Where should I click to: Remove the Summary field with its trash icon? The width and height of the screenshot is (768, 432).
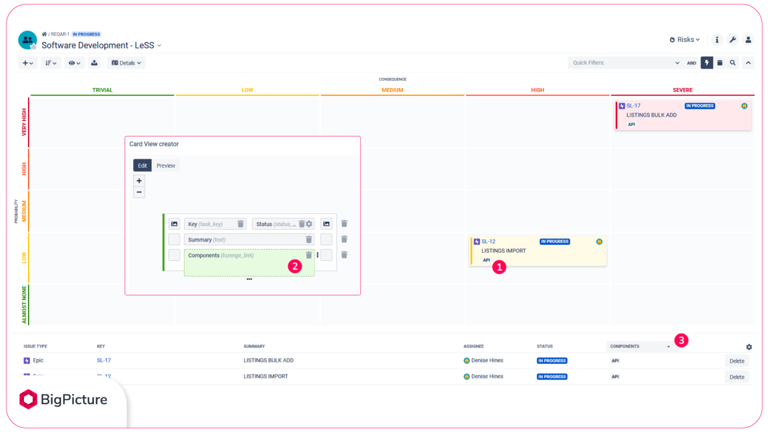(x=308, y=239)
